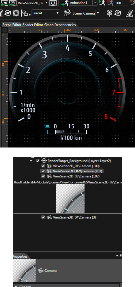Click the add 3D scene cube icon

(x=12, y=3)
